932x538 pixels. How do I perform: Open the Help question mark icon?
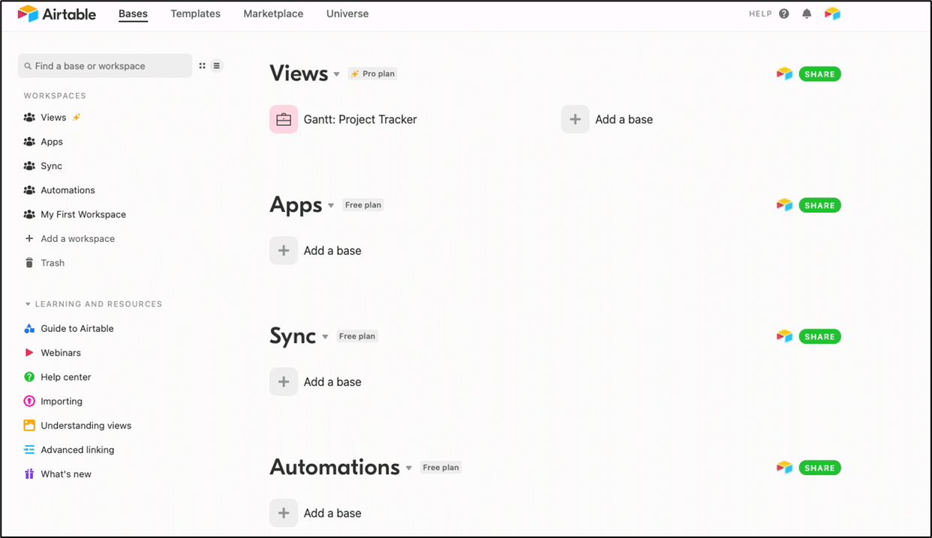[784, 14]
